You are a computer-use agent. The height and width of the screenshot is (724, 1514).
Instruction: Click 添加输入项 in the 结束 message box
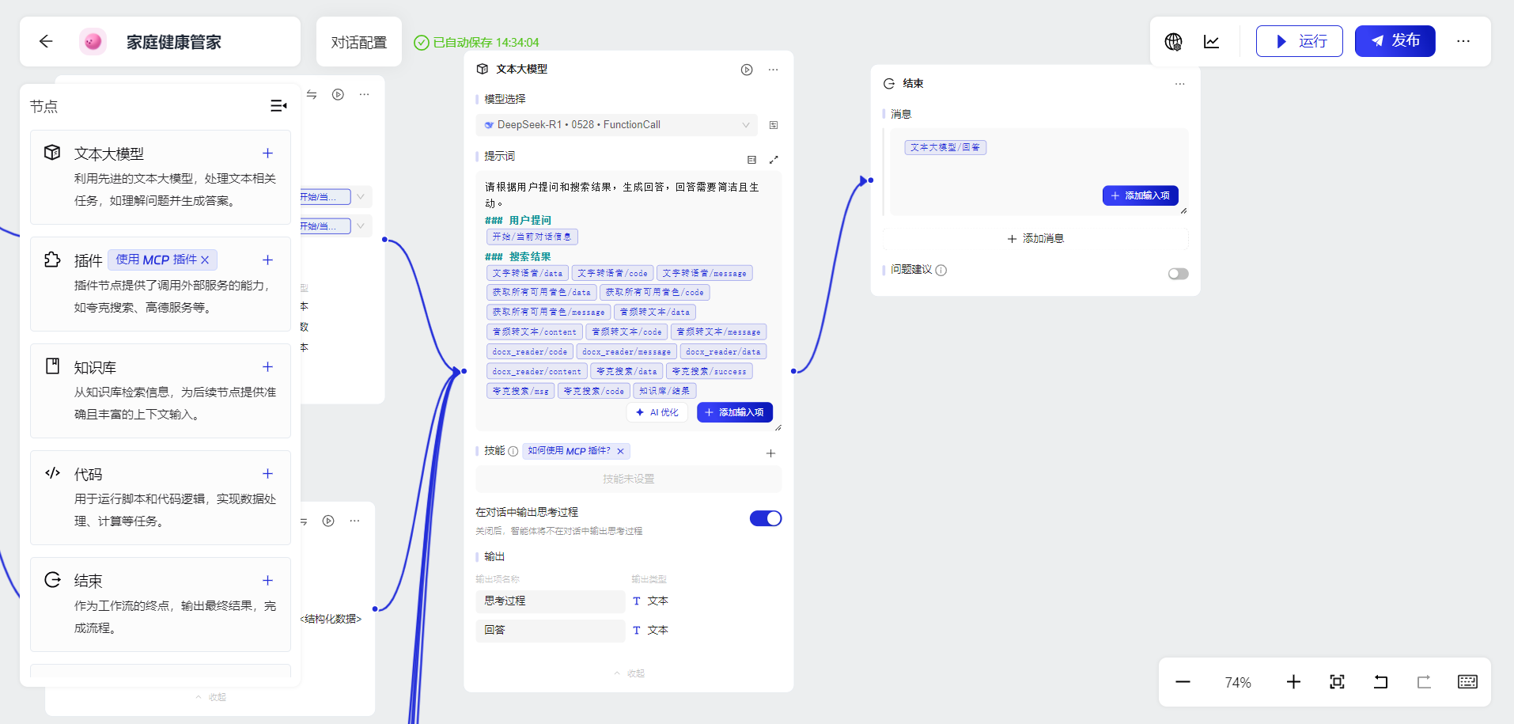pos(1141,195)
